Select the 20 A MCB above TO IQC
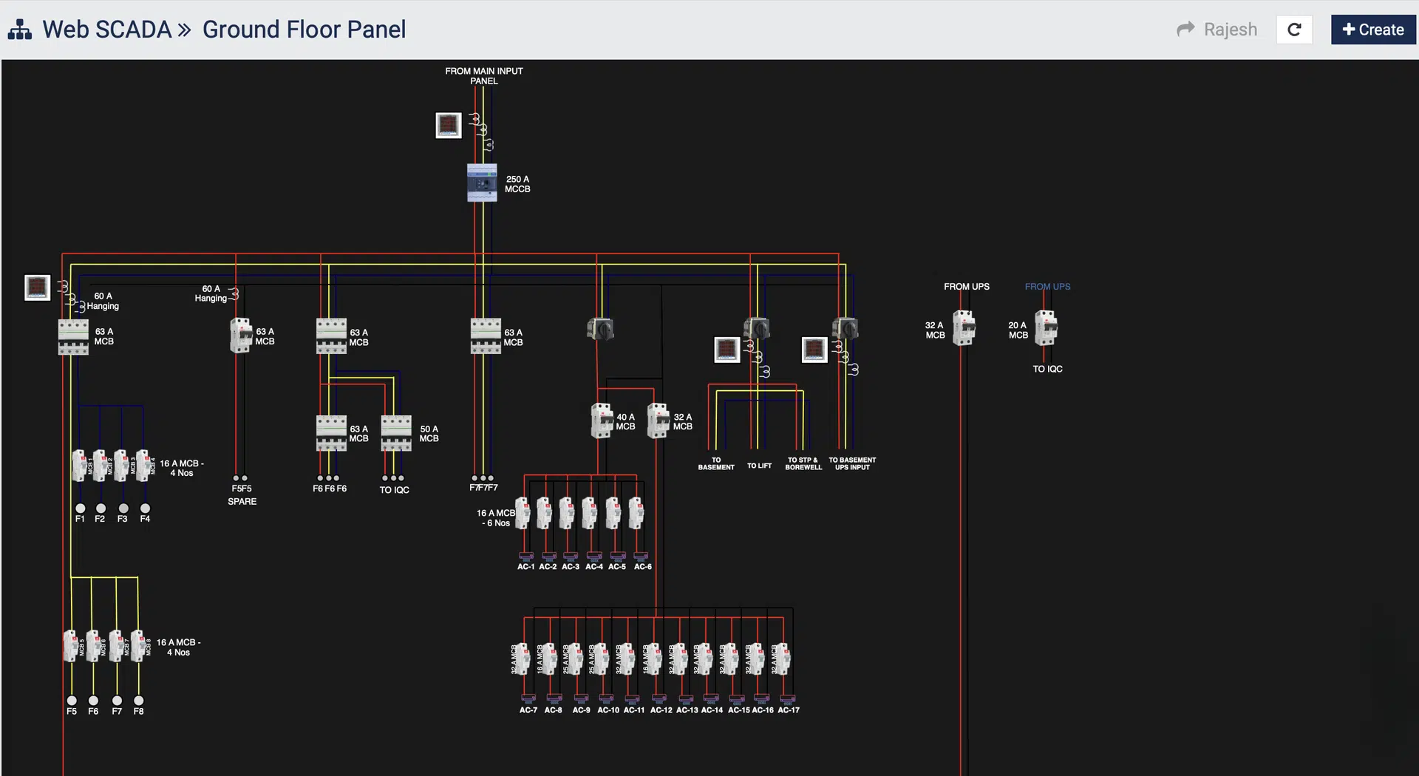 [1046, 328]
